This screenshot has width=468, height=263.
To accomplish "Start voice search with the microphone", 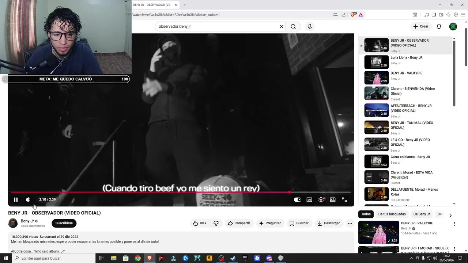I will tap(310, 26).
